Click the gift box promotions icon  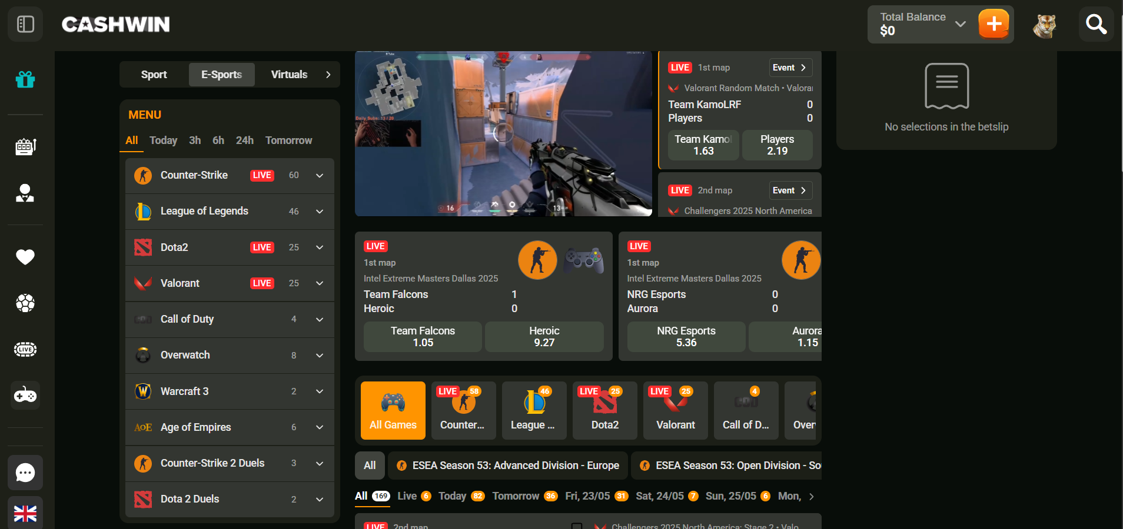pyautogui.click(x=25, y=79)
